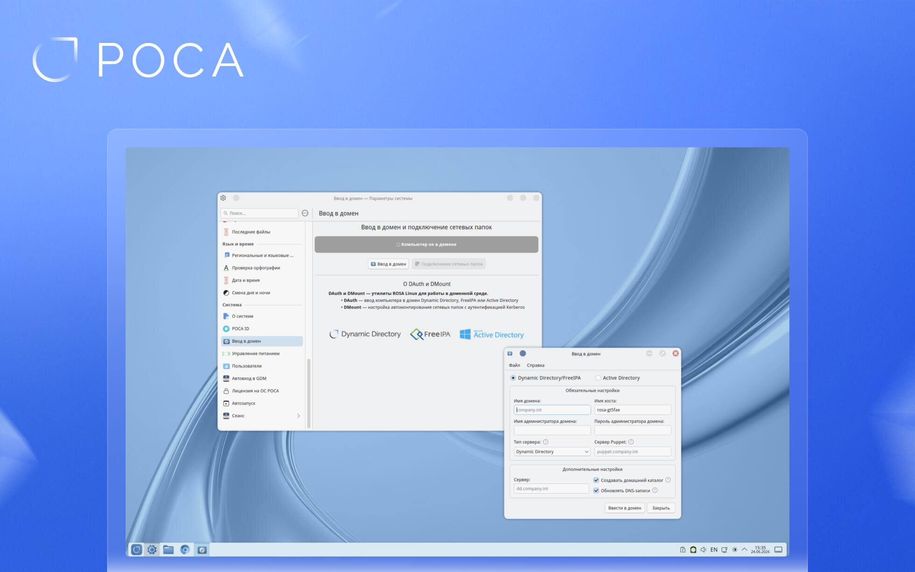Open Автозапуск settings page
915x572 pixels.
[x=262, y=403]
